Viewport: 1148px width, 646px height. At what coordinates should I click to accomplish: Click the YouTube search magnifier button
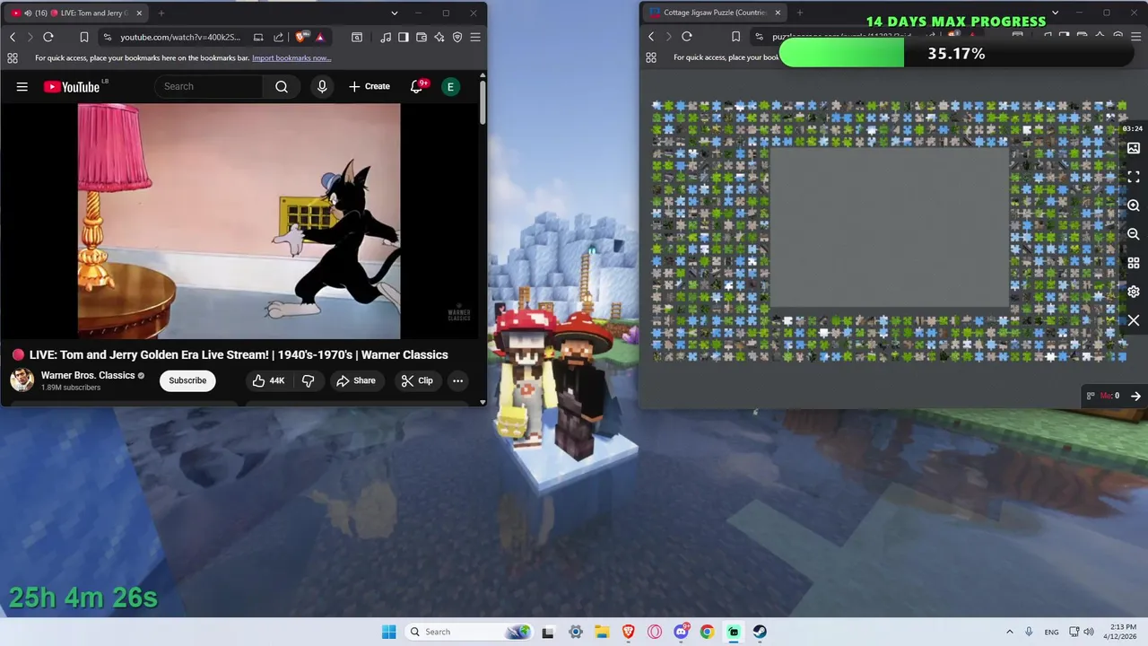click(282, 86)
